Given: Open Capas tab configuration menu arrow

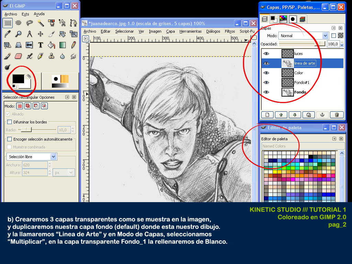Looking at the screenshot, I should pyautogui.click(x=333, y=28).
